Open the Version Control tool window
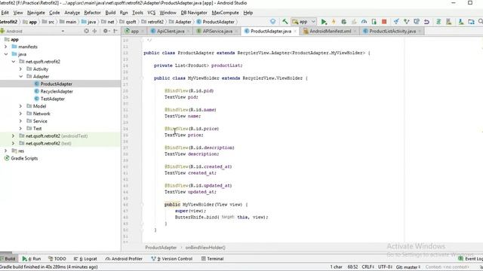 pyautogui.click(x=172, y=259)
